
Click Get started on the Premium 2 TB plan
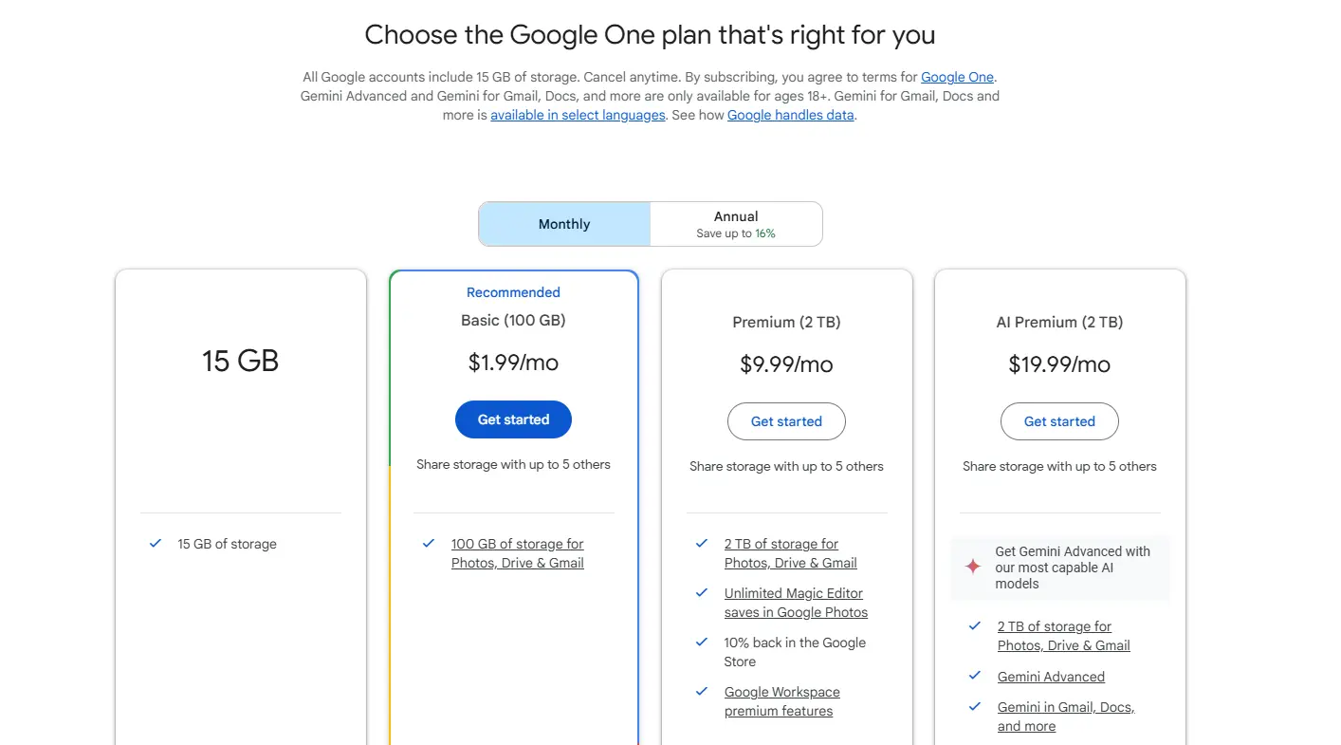786,420
